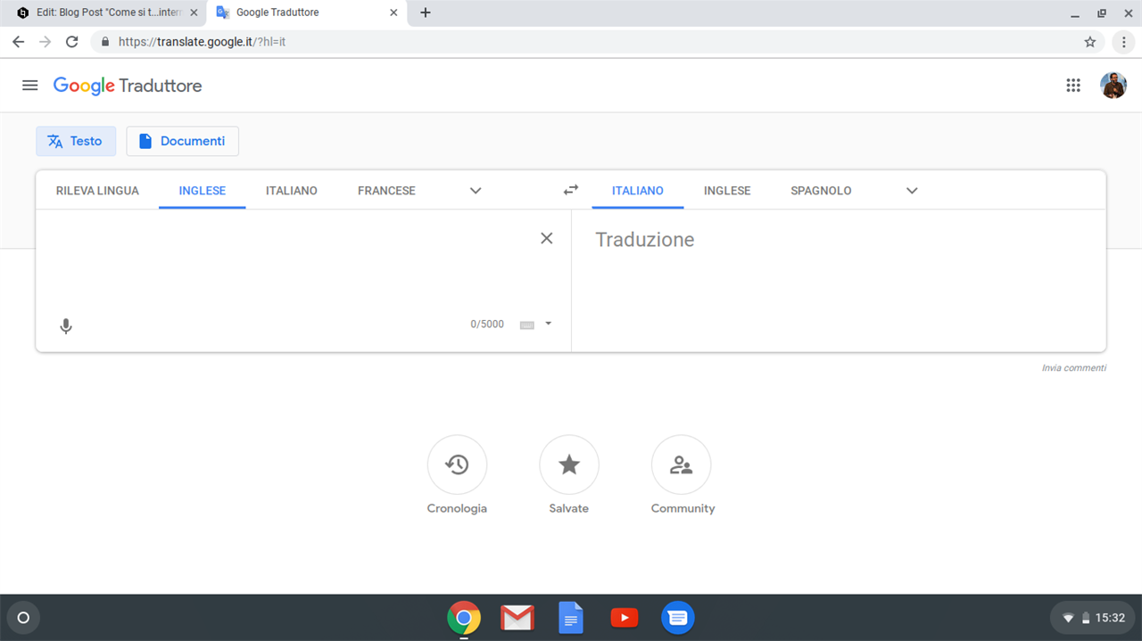Screen dimensions: 1142x641
Task: Expand more target languages chevron
Action: point(912,191)
